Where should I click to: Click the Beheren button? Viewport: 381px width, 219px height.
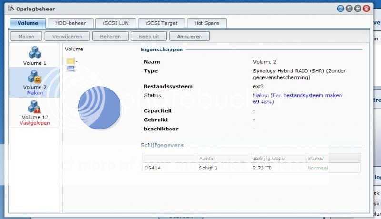[110, 36]
